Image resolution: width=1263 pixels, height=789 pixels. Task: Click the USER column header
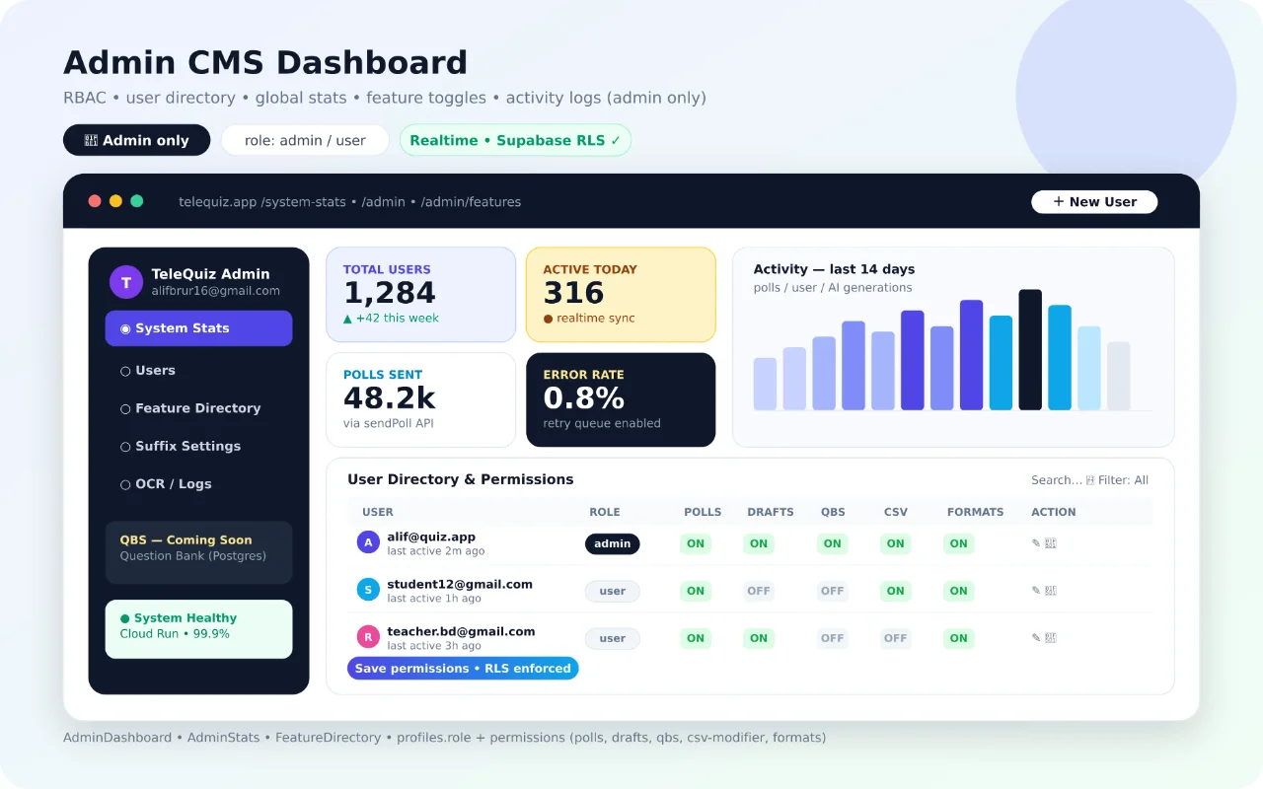click(x=378, y=512)
